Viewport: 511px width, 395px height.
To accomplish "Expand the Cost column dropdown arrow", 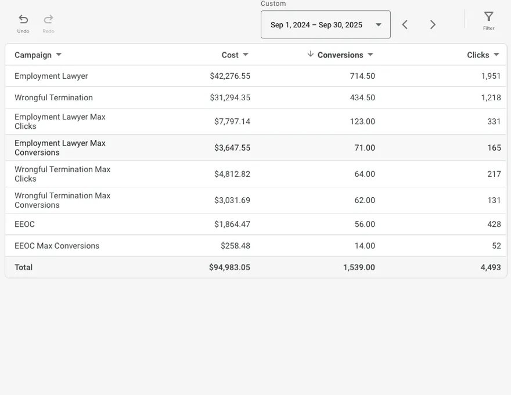I will (x=246, y=55).
